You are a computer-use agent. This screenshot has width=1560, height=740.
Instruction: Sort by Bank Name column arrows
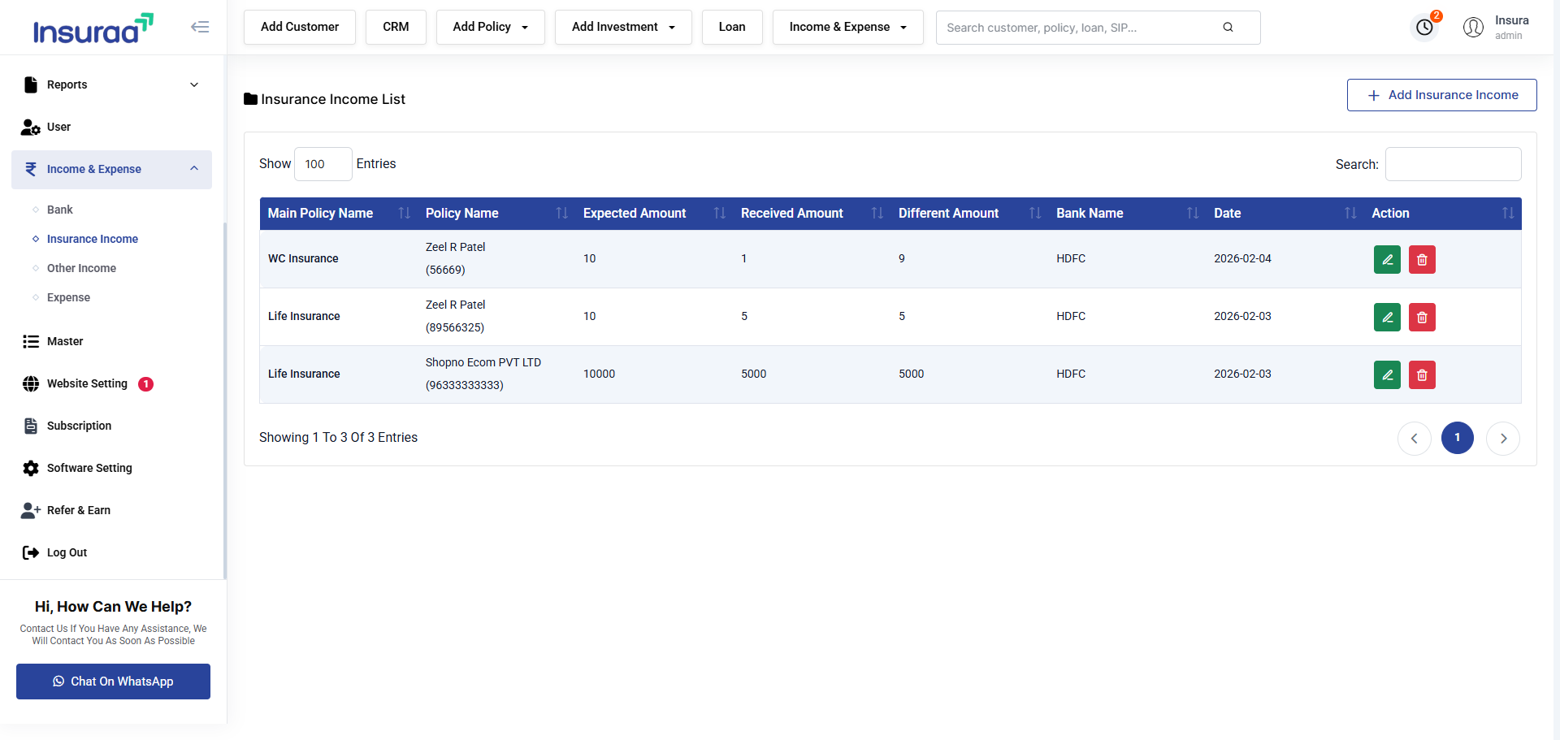point(1193,213)
